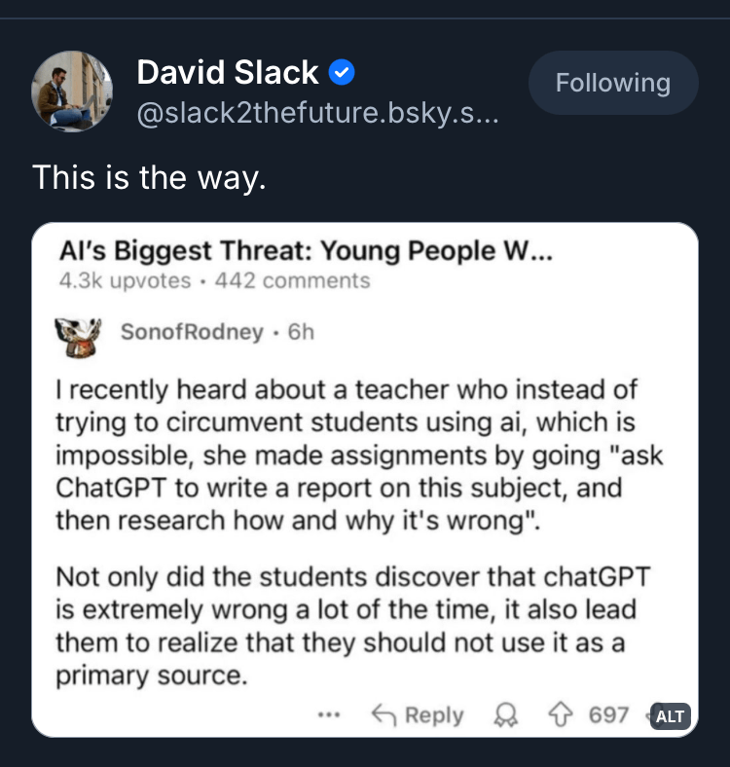Screen dimensions: 730x767
Task: Click the "AI's Biggest Threat" post title
Action: click(x=305, y=251)
